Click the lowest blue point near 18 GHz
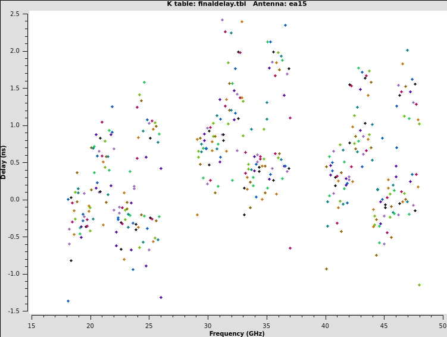 pos(68,301)
